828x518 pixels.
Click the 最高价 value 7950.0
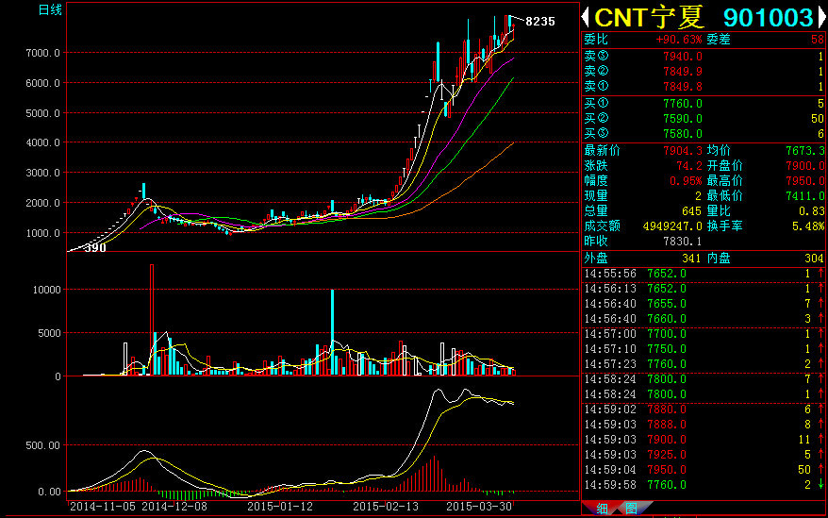coord(804,181)
